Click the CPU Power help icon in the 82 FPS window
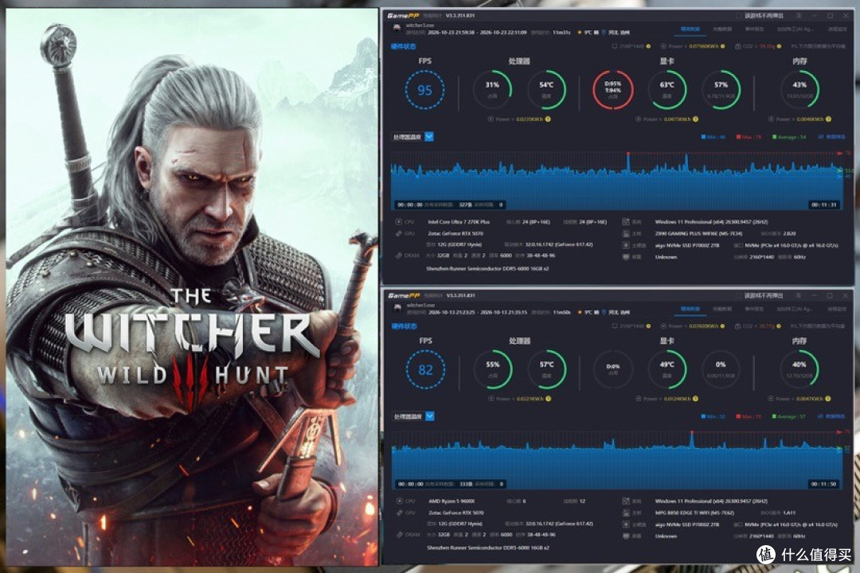The height and width of the screenshot is (573, 860). click(549, 399)
